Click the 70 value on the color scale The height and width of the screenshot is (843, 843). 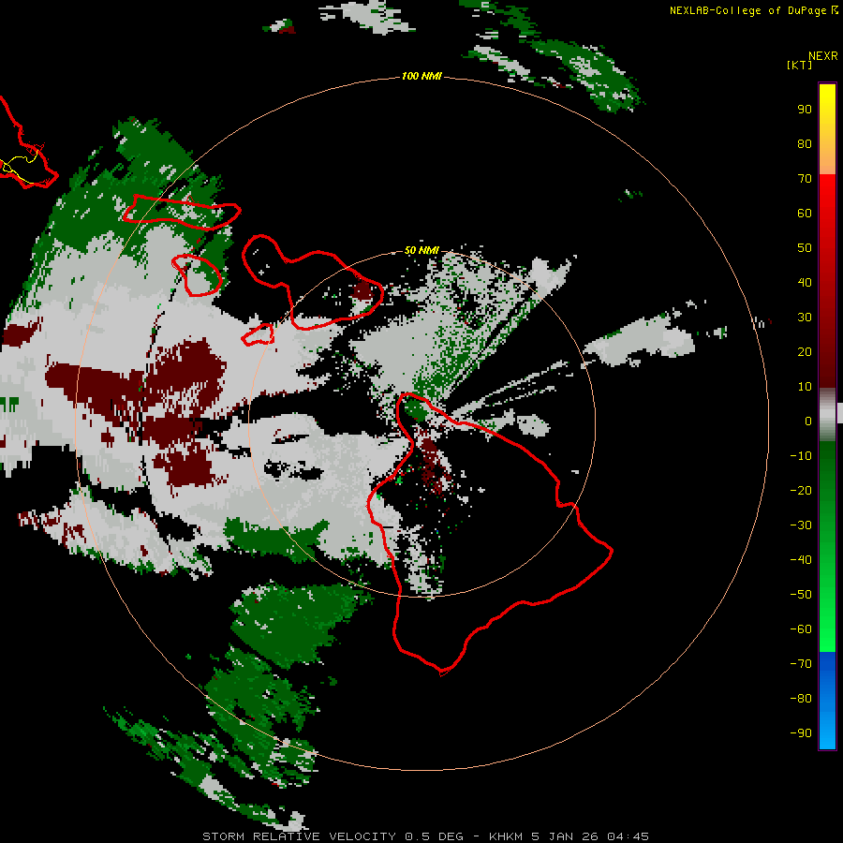pyautogui.click(x=805, y=179)
